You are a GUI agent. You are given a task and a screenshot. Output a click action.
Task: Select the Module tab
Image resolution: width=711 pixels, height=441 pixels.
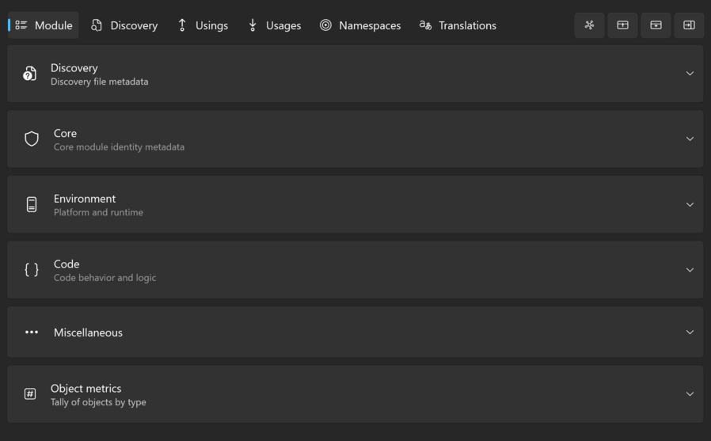click(44, 25)
